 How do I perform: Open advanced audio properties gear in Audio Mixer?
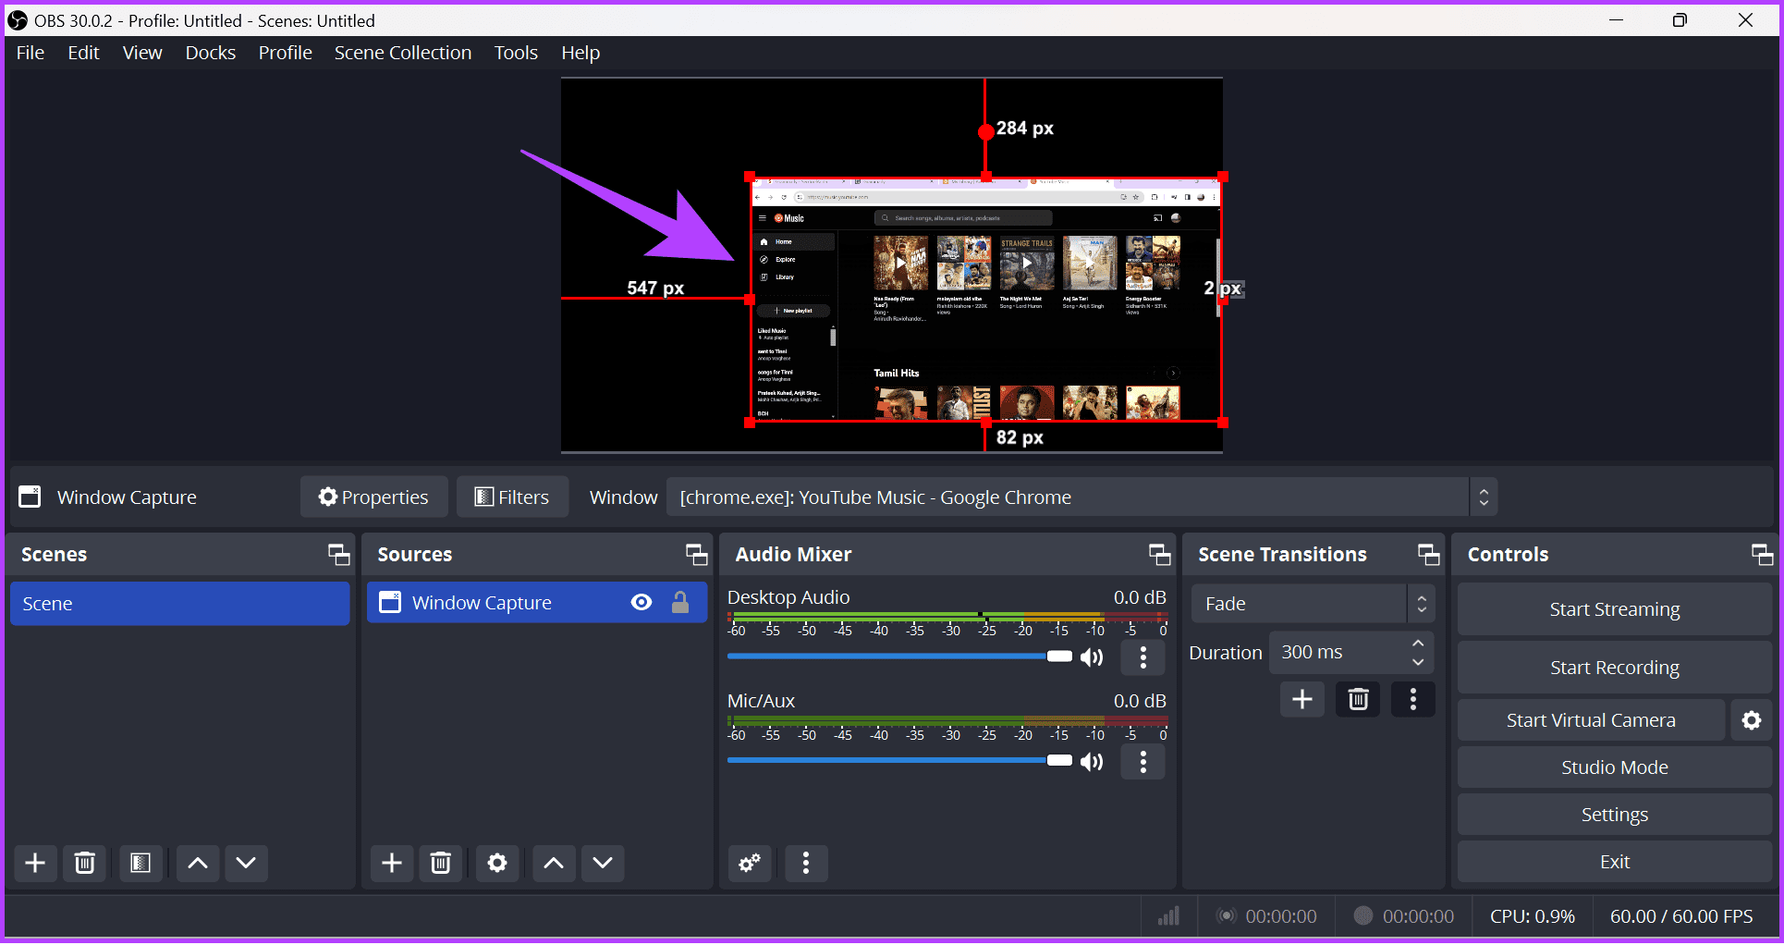(x=749, y=863)
